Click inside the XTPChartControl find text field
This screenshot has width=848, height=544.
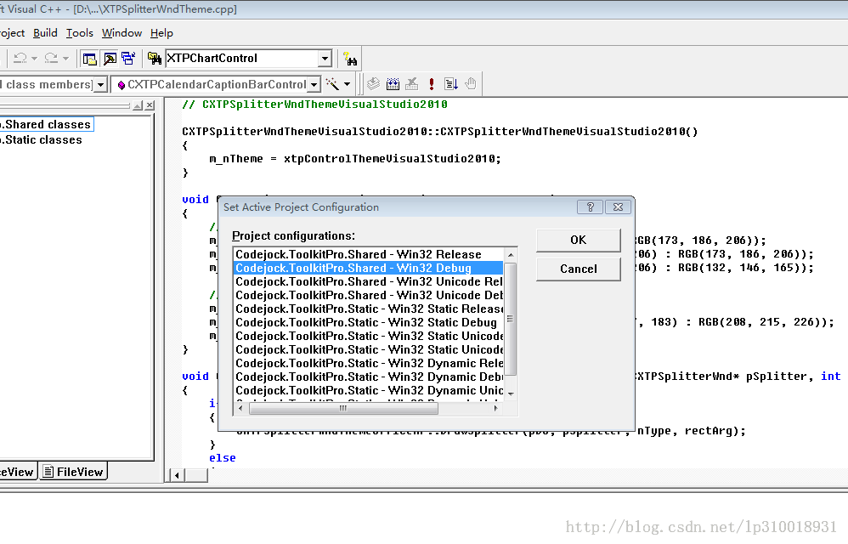[x=242, y=59]
